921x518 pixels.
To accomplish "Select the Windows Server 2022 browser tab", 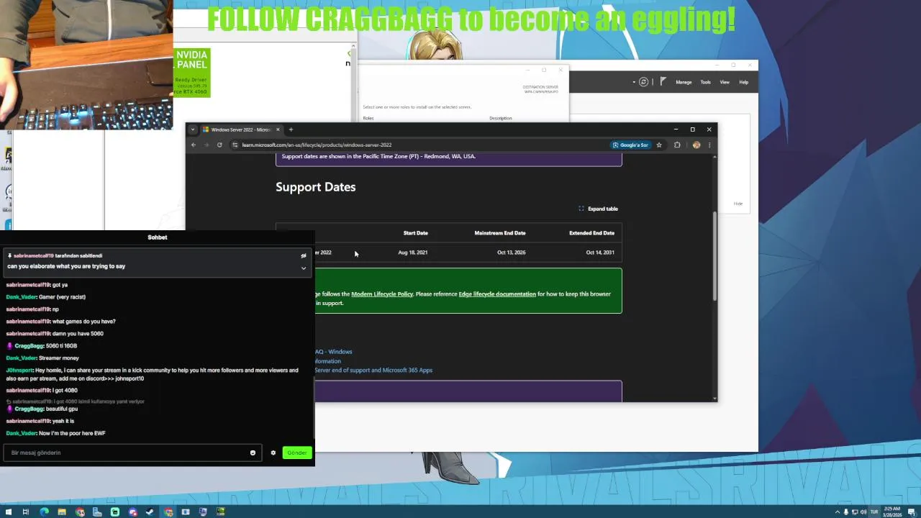I will pos(240,129).
